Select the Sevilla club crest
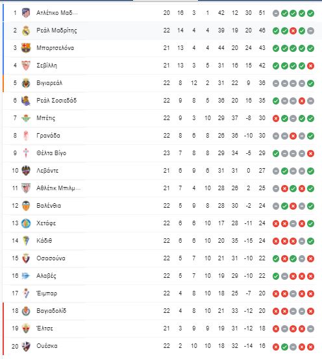Image resolution: width=322 pixels, height=359 pixels. coord(26,66)
